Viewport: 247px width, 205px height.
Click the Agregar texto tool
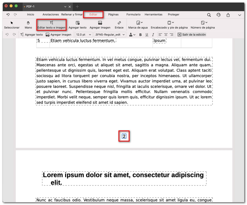coord(78,24)
